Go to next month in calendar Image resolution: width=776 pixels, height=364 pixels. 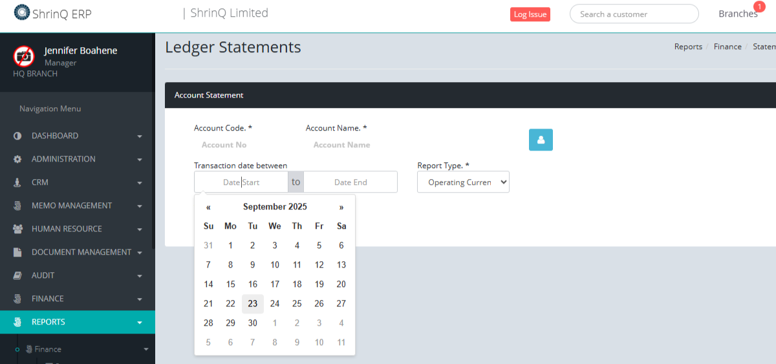coord(341,207)
